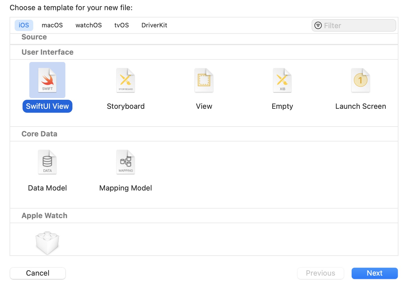Screen dimensions: 408x288
Task: Switch to the DriverKit tab
Action: click(x=154, y=25)
